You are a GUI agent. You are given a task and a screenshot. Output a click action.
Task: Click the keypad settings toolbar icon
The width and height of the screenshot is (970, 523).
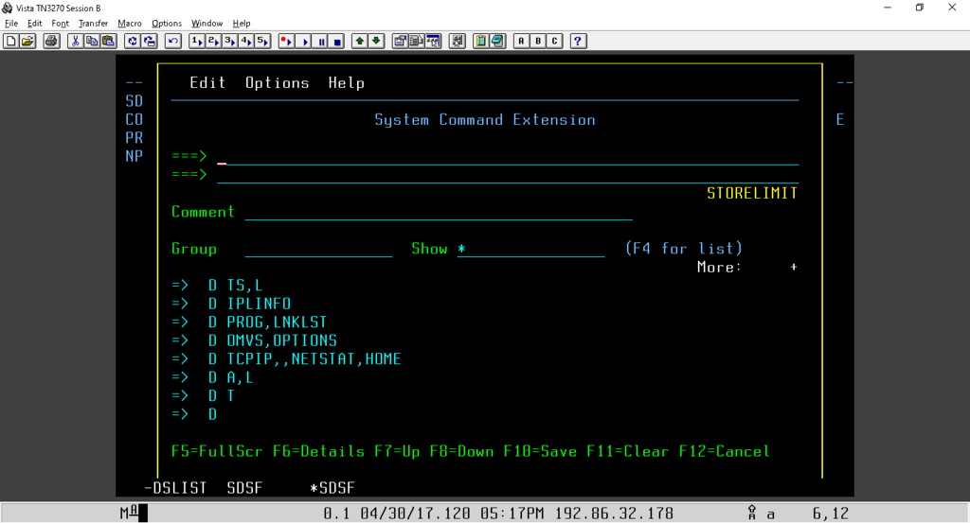pos(458,42)
